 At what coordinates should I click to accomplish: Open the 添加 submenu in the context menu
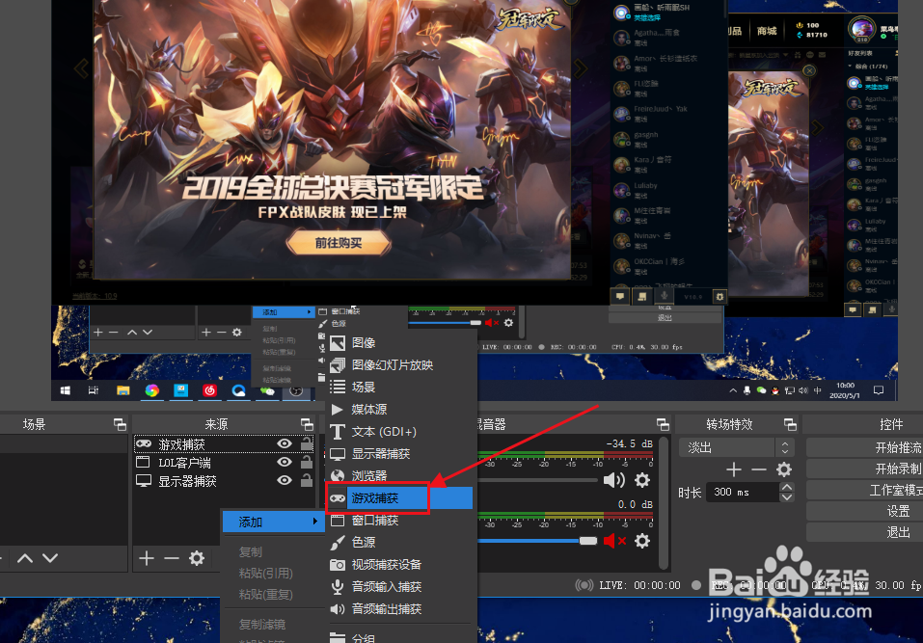click(x=274, y=522)
